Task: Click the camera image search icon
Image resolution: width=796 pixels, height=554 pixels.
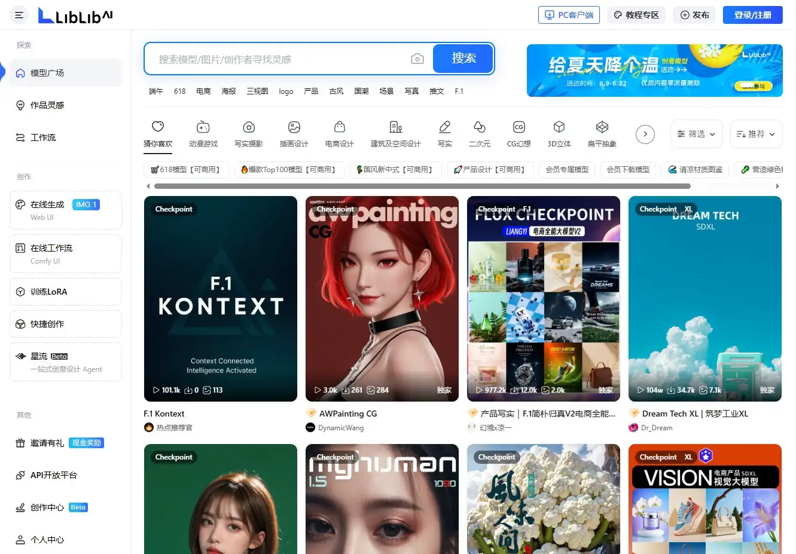Action: 417,59
